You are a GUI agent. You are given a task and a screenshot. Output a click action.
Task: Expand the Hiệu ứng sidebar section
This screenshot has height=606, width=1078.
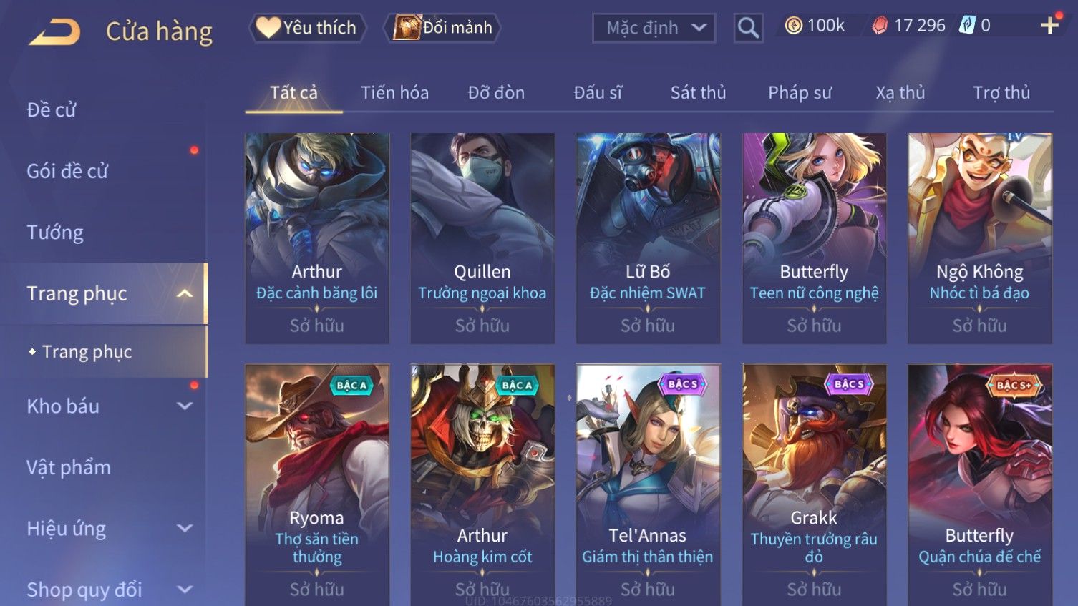[x=185, y=529]
